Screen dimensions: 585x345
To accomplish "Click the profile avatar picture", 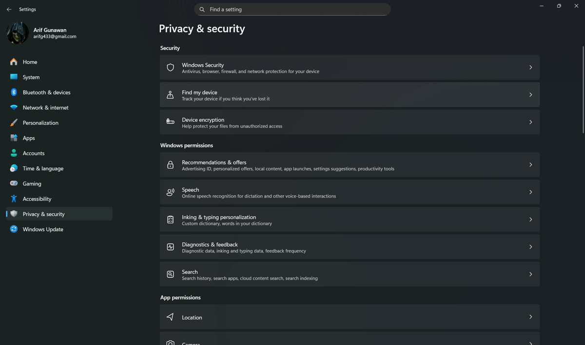I will pos(17,33).
